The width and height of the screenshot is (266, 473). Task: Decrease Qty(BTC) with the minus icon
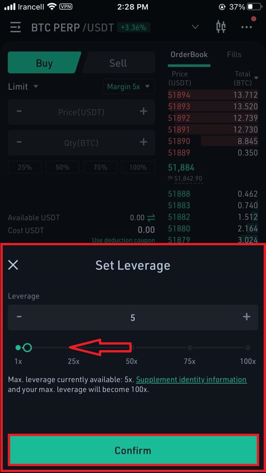click(x=19, y=142)
